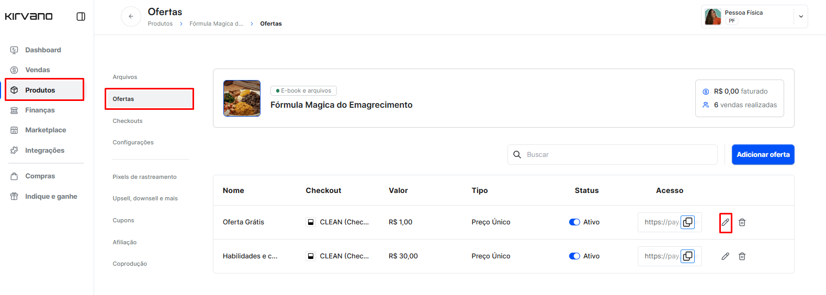Delete the Oferta Grátis offer
Screen dimensions: 826x295
[x=742, y=222]
